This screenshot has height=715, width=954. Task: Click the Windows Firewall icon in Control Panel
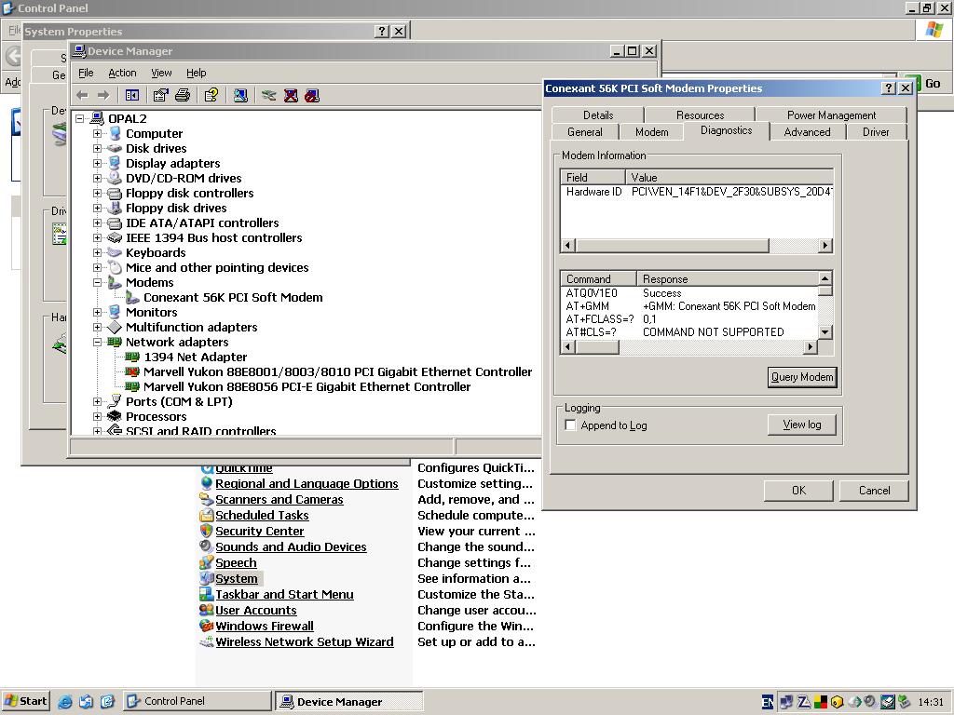tap(207, 626)
